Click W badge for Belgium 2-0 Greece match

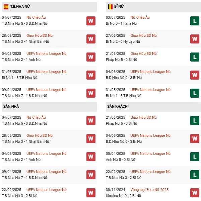(x=195, y=39)
